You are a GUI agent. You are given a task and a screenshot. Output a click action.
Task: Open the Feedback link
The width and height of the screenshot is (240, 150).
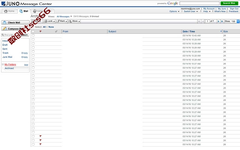pyautogui.click(x=234, y=11)
